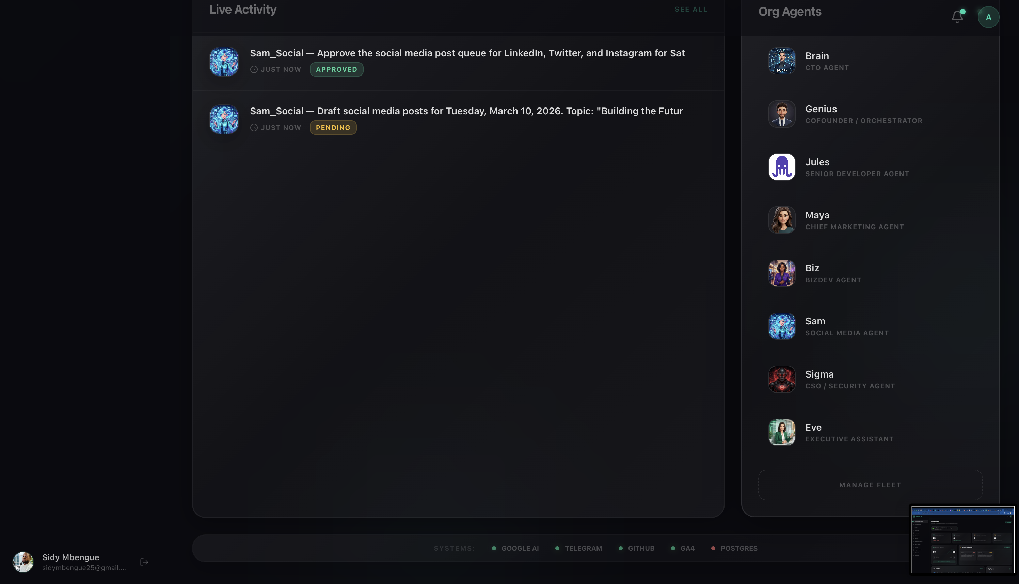Click the green user avatar labeled A
Image resolution: width=1019 pixels, height=584 pixels.
point(988,17)
